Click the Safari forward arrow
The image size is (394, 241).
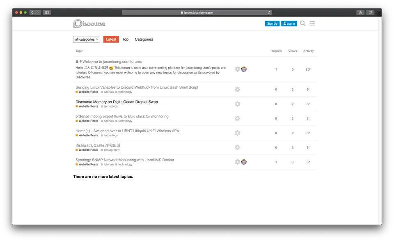38,12
